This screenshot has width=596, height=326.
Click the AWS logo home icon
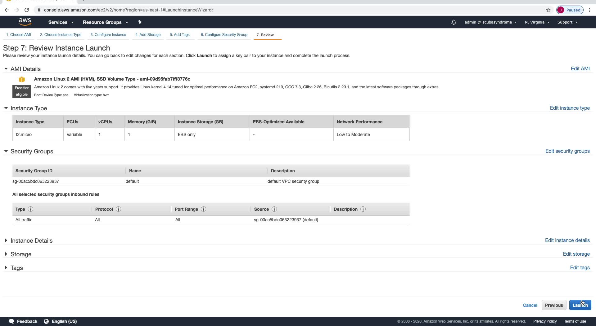click(x=25, y=22)
